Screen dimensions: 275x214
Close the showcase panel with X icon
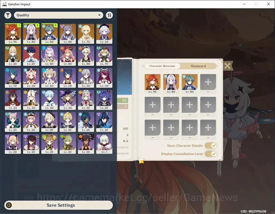(227, 66)
